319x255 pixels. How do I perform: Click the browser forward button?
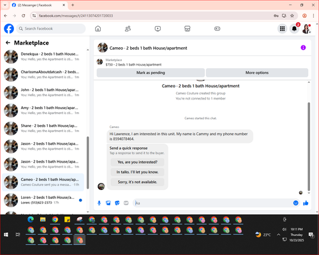pyautogui.click(x=14, y=16)
